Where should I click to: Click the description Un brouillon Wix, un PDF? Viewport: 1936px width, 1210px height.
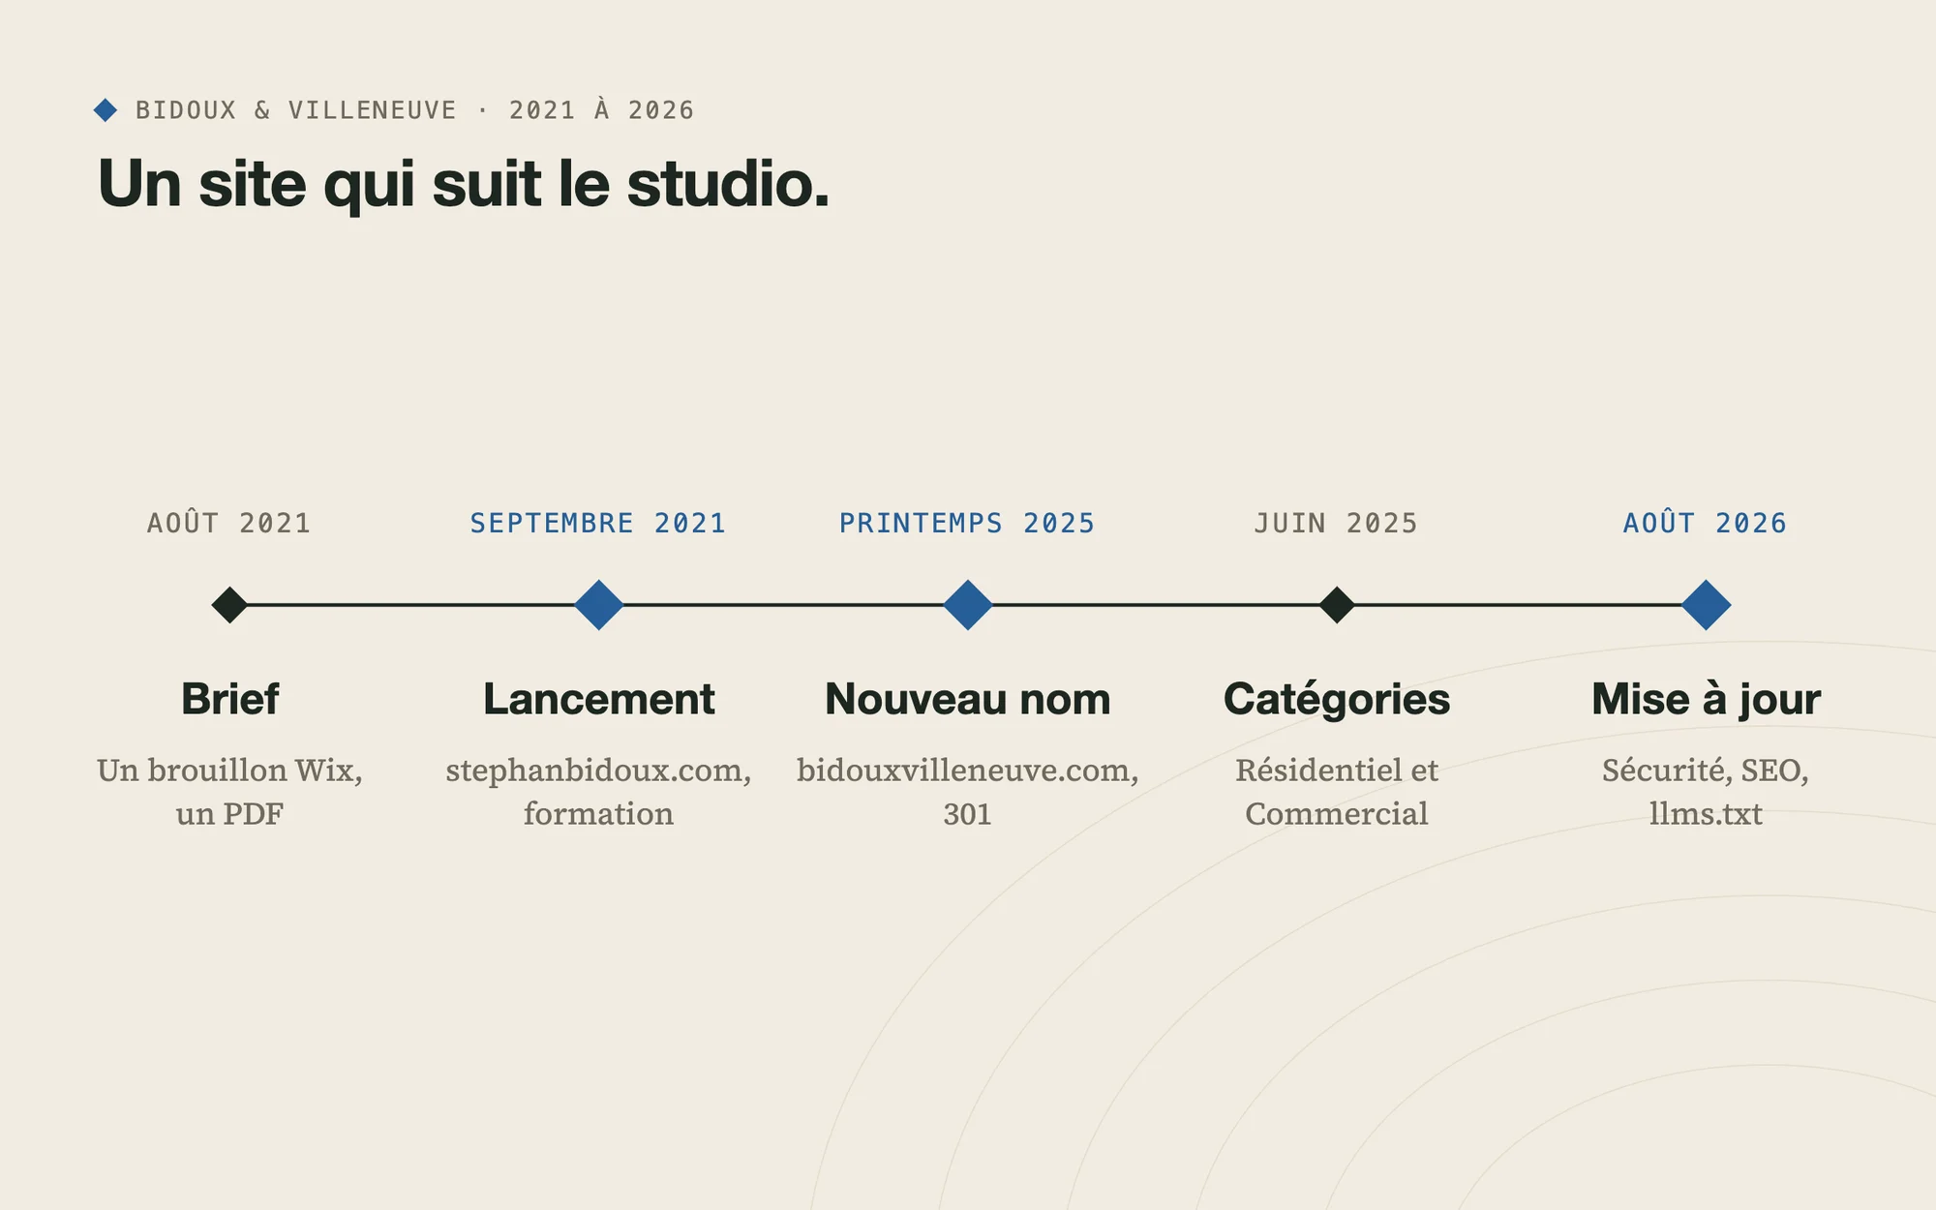pos(229,792)
